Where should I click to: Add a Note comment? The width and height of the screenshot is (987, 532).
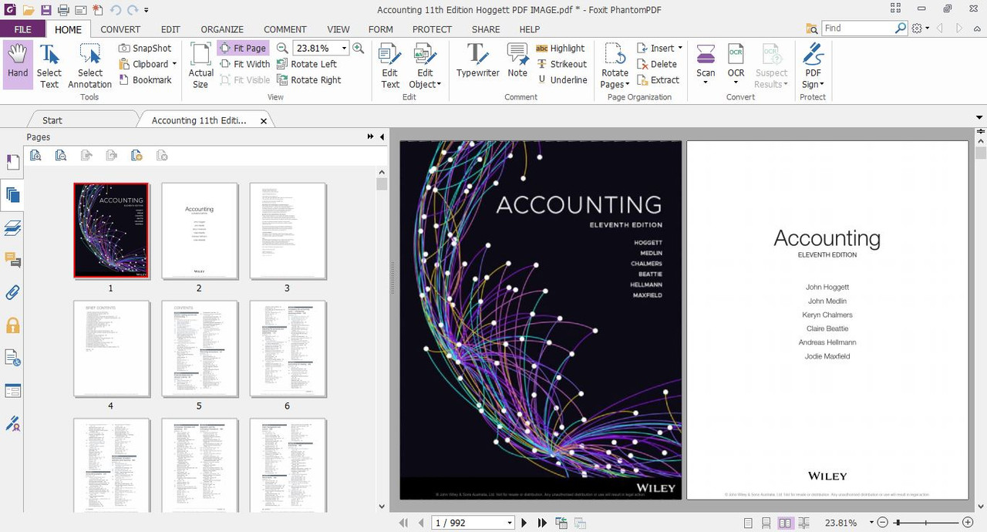click(x=517, y=62)
